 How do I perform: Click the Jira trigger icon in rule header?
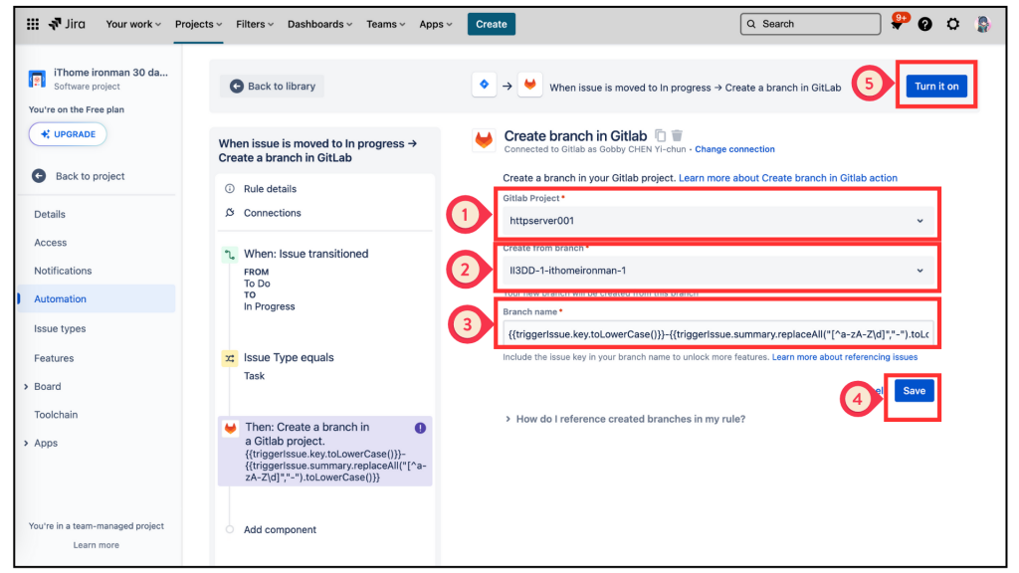pos(484,85)
